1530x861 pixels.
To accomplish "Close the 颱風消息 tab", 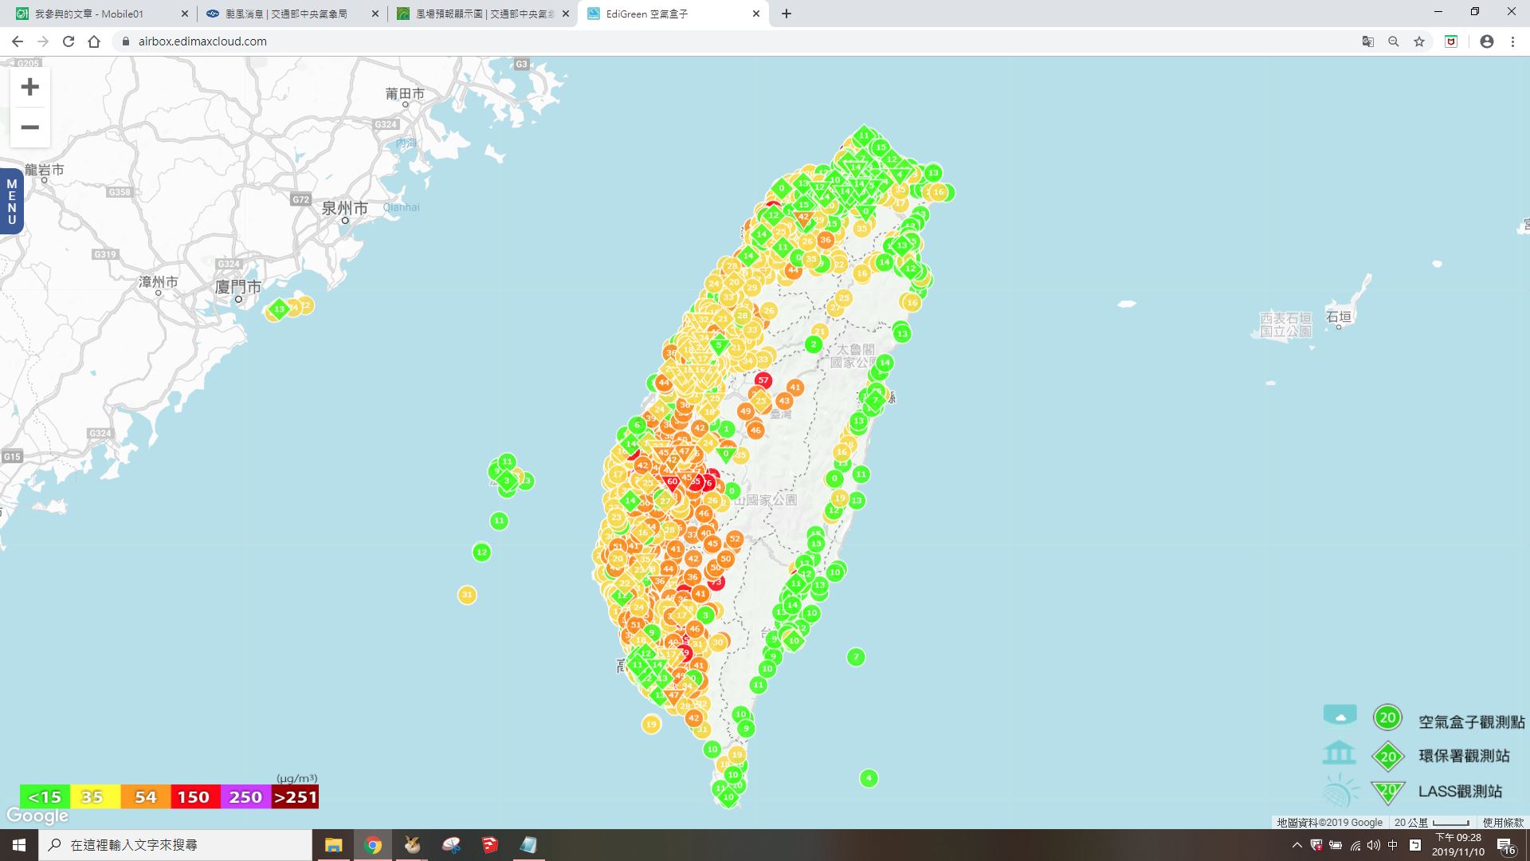I will pos(375,14).
